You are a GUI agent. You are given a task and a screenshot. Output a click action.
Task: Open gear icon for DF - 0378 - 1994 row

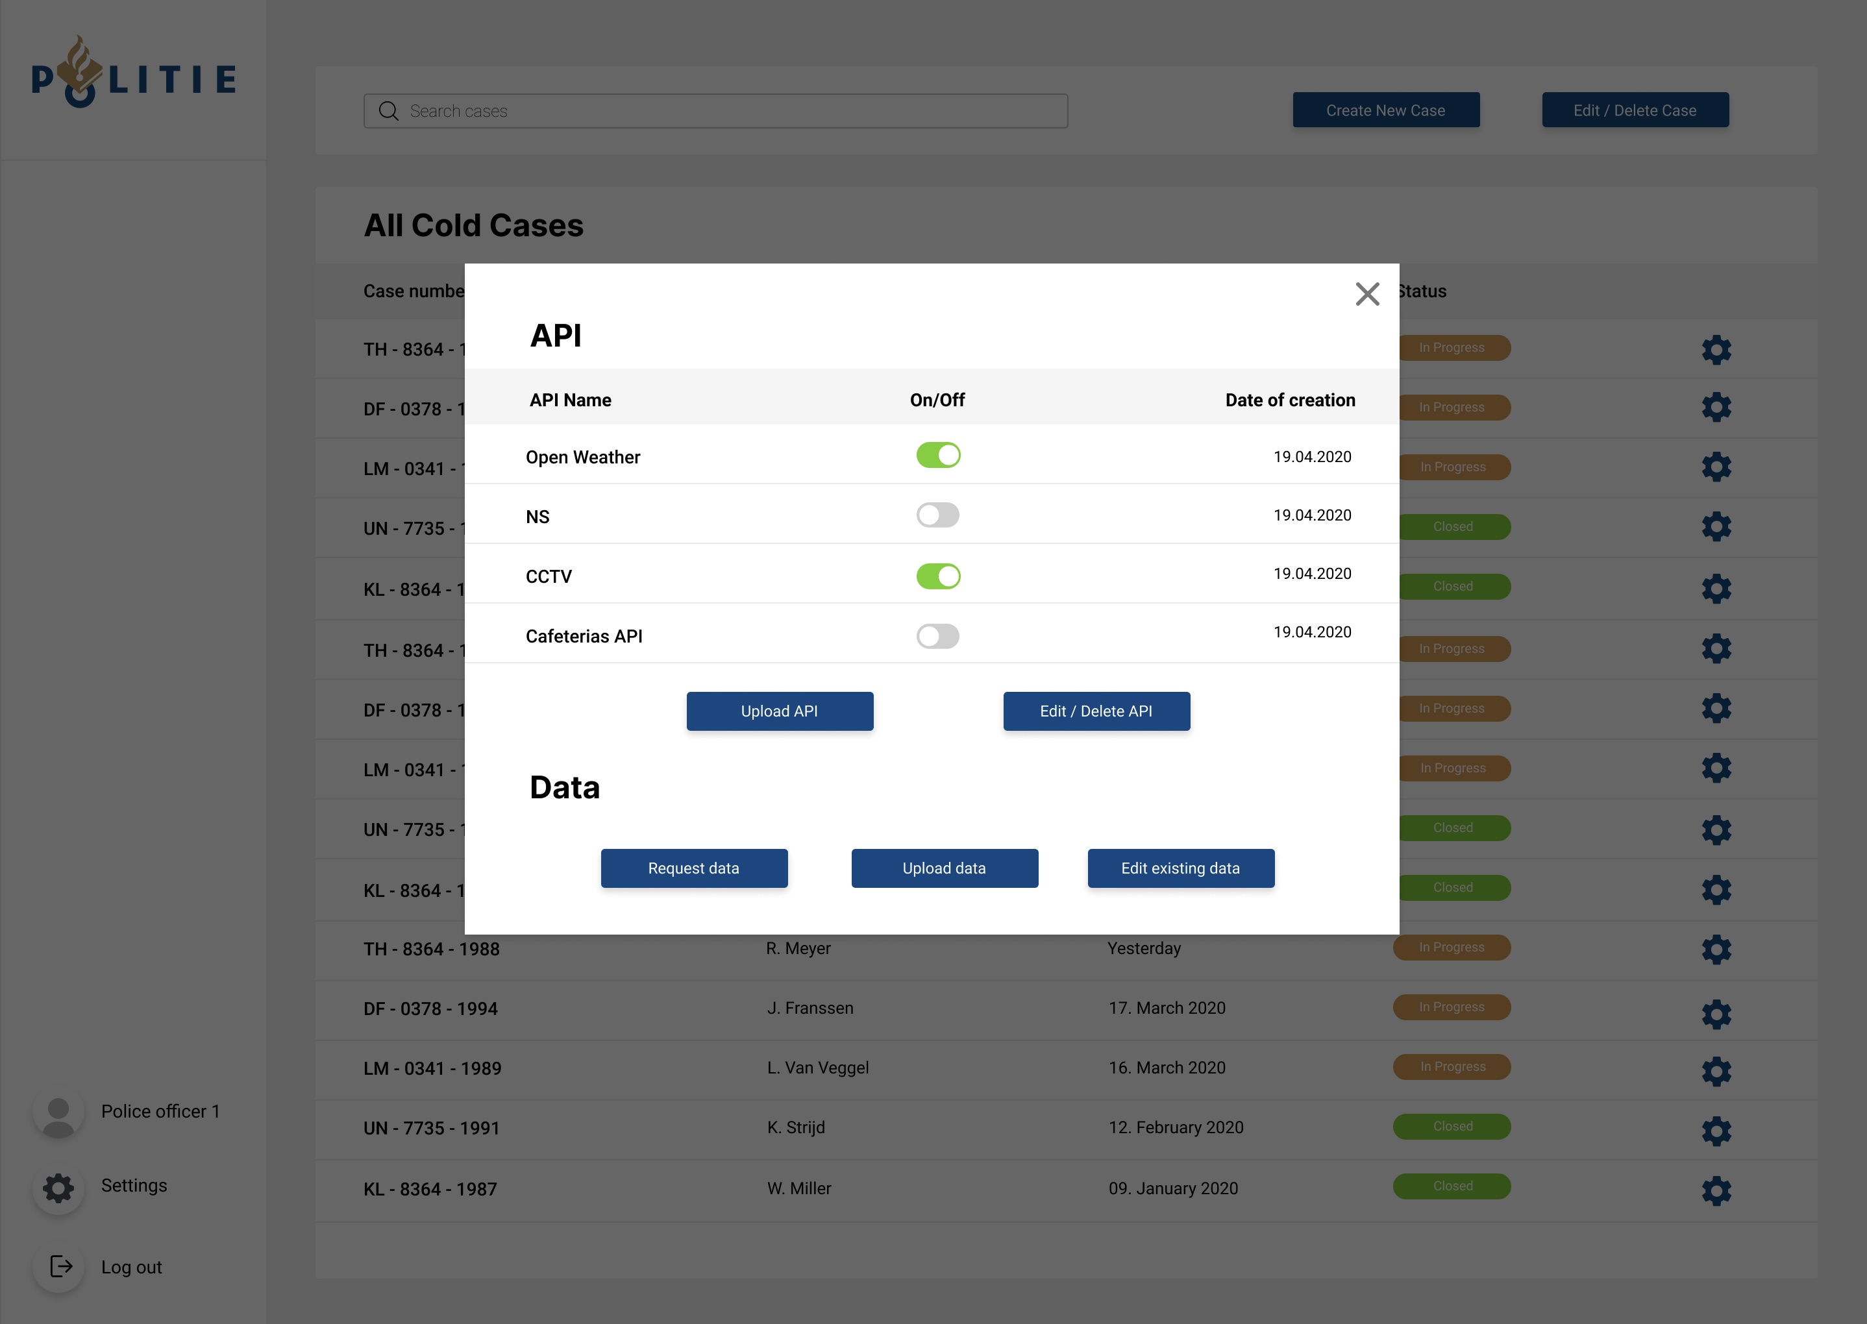1716,1013
